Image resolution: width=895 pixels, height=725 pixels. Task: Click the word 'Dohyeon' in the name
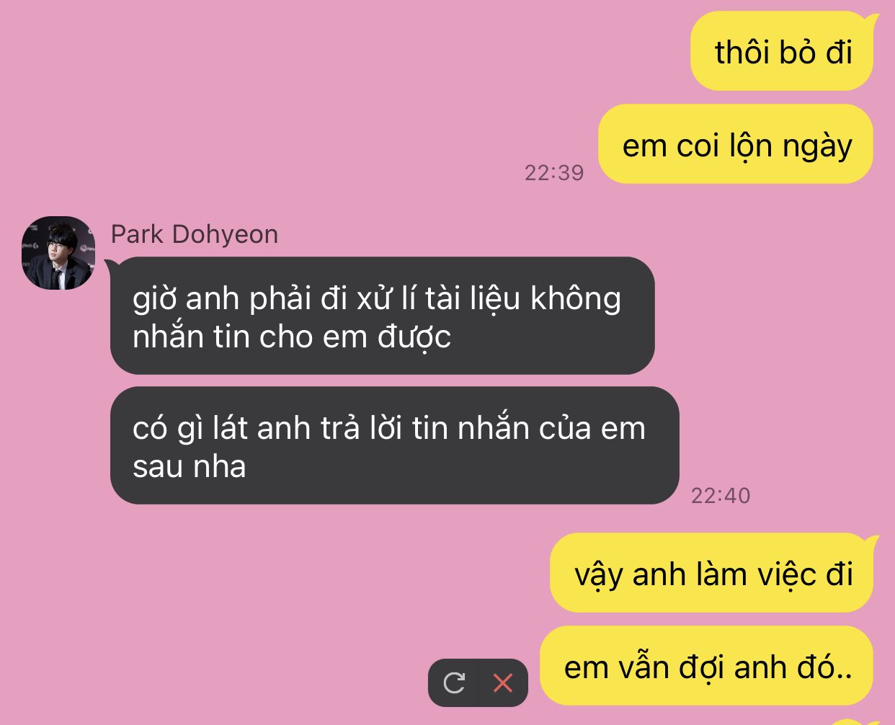(226, 234)
